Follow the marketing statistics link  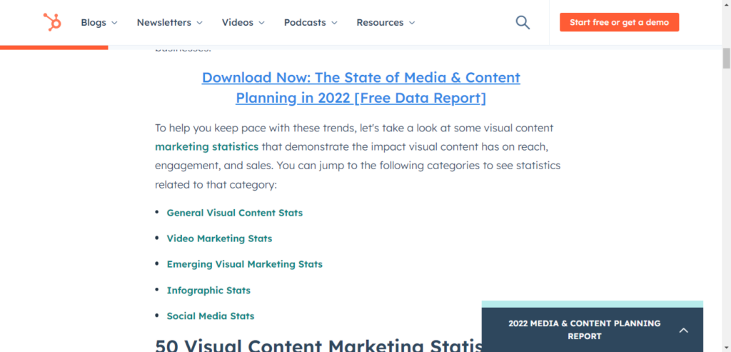(x=206, y=146)
